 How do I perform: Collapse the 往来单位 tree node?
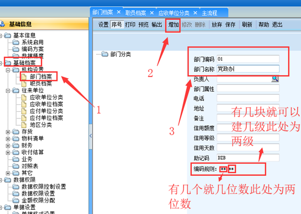point(8,91)
